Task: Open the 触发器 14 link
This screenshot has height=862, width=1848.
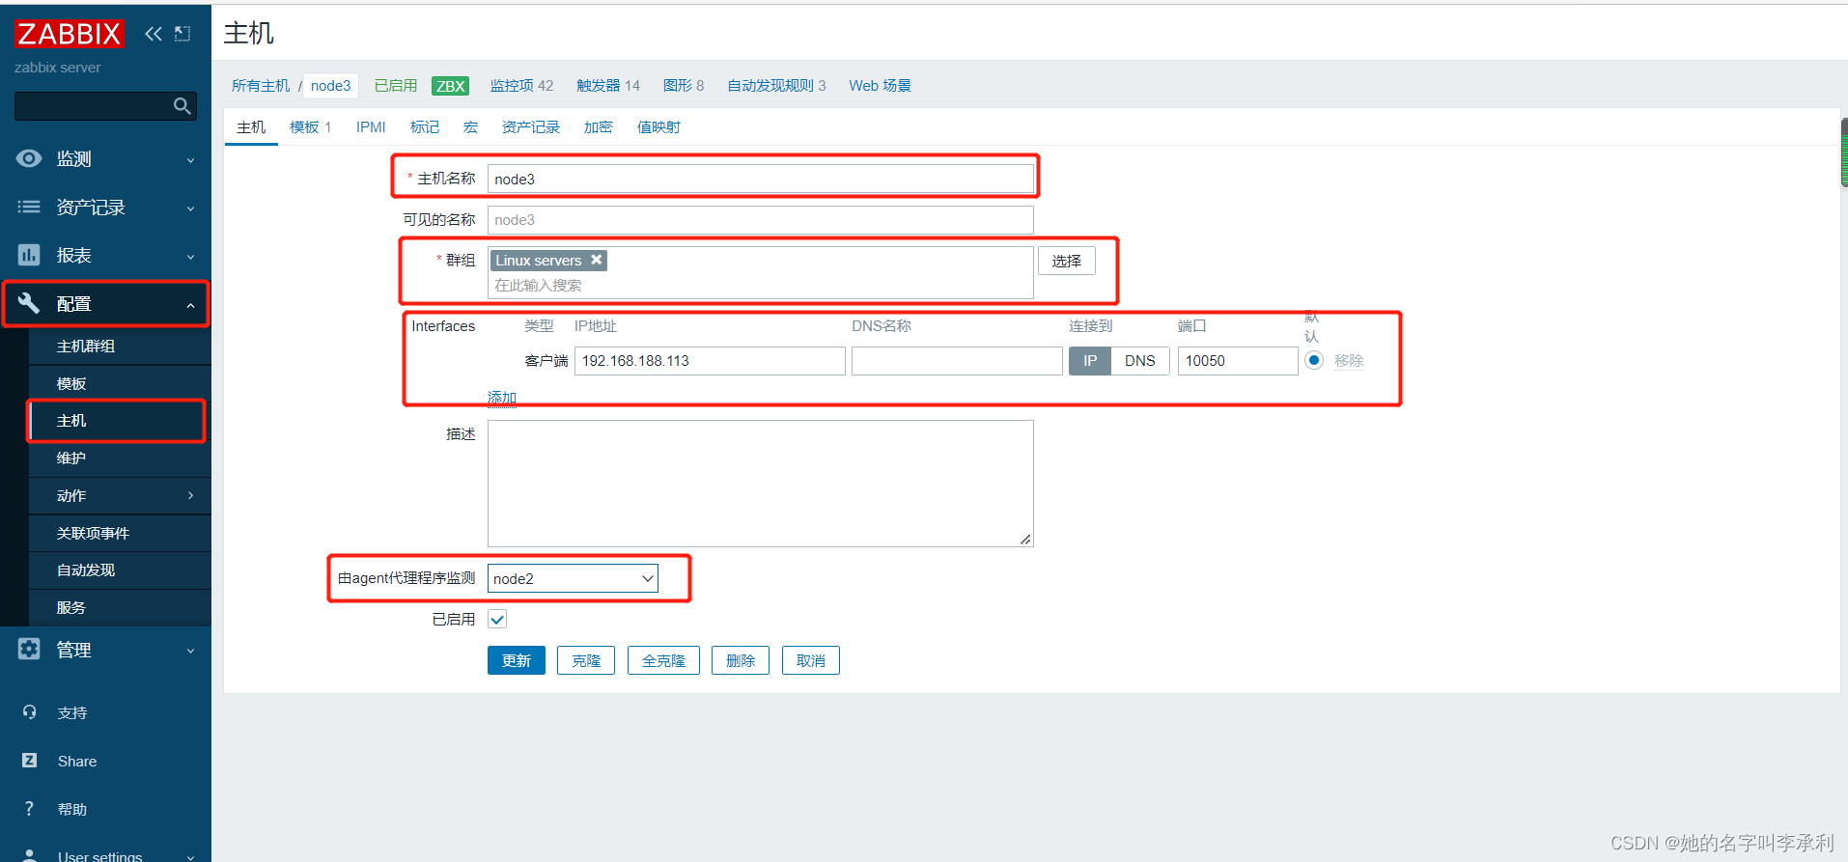Action: pyautogui.click(x=608, y=86)
